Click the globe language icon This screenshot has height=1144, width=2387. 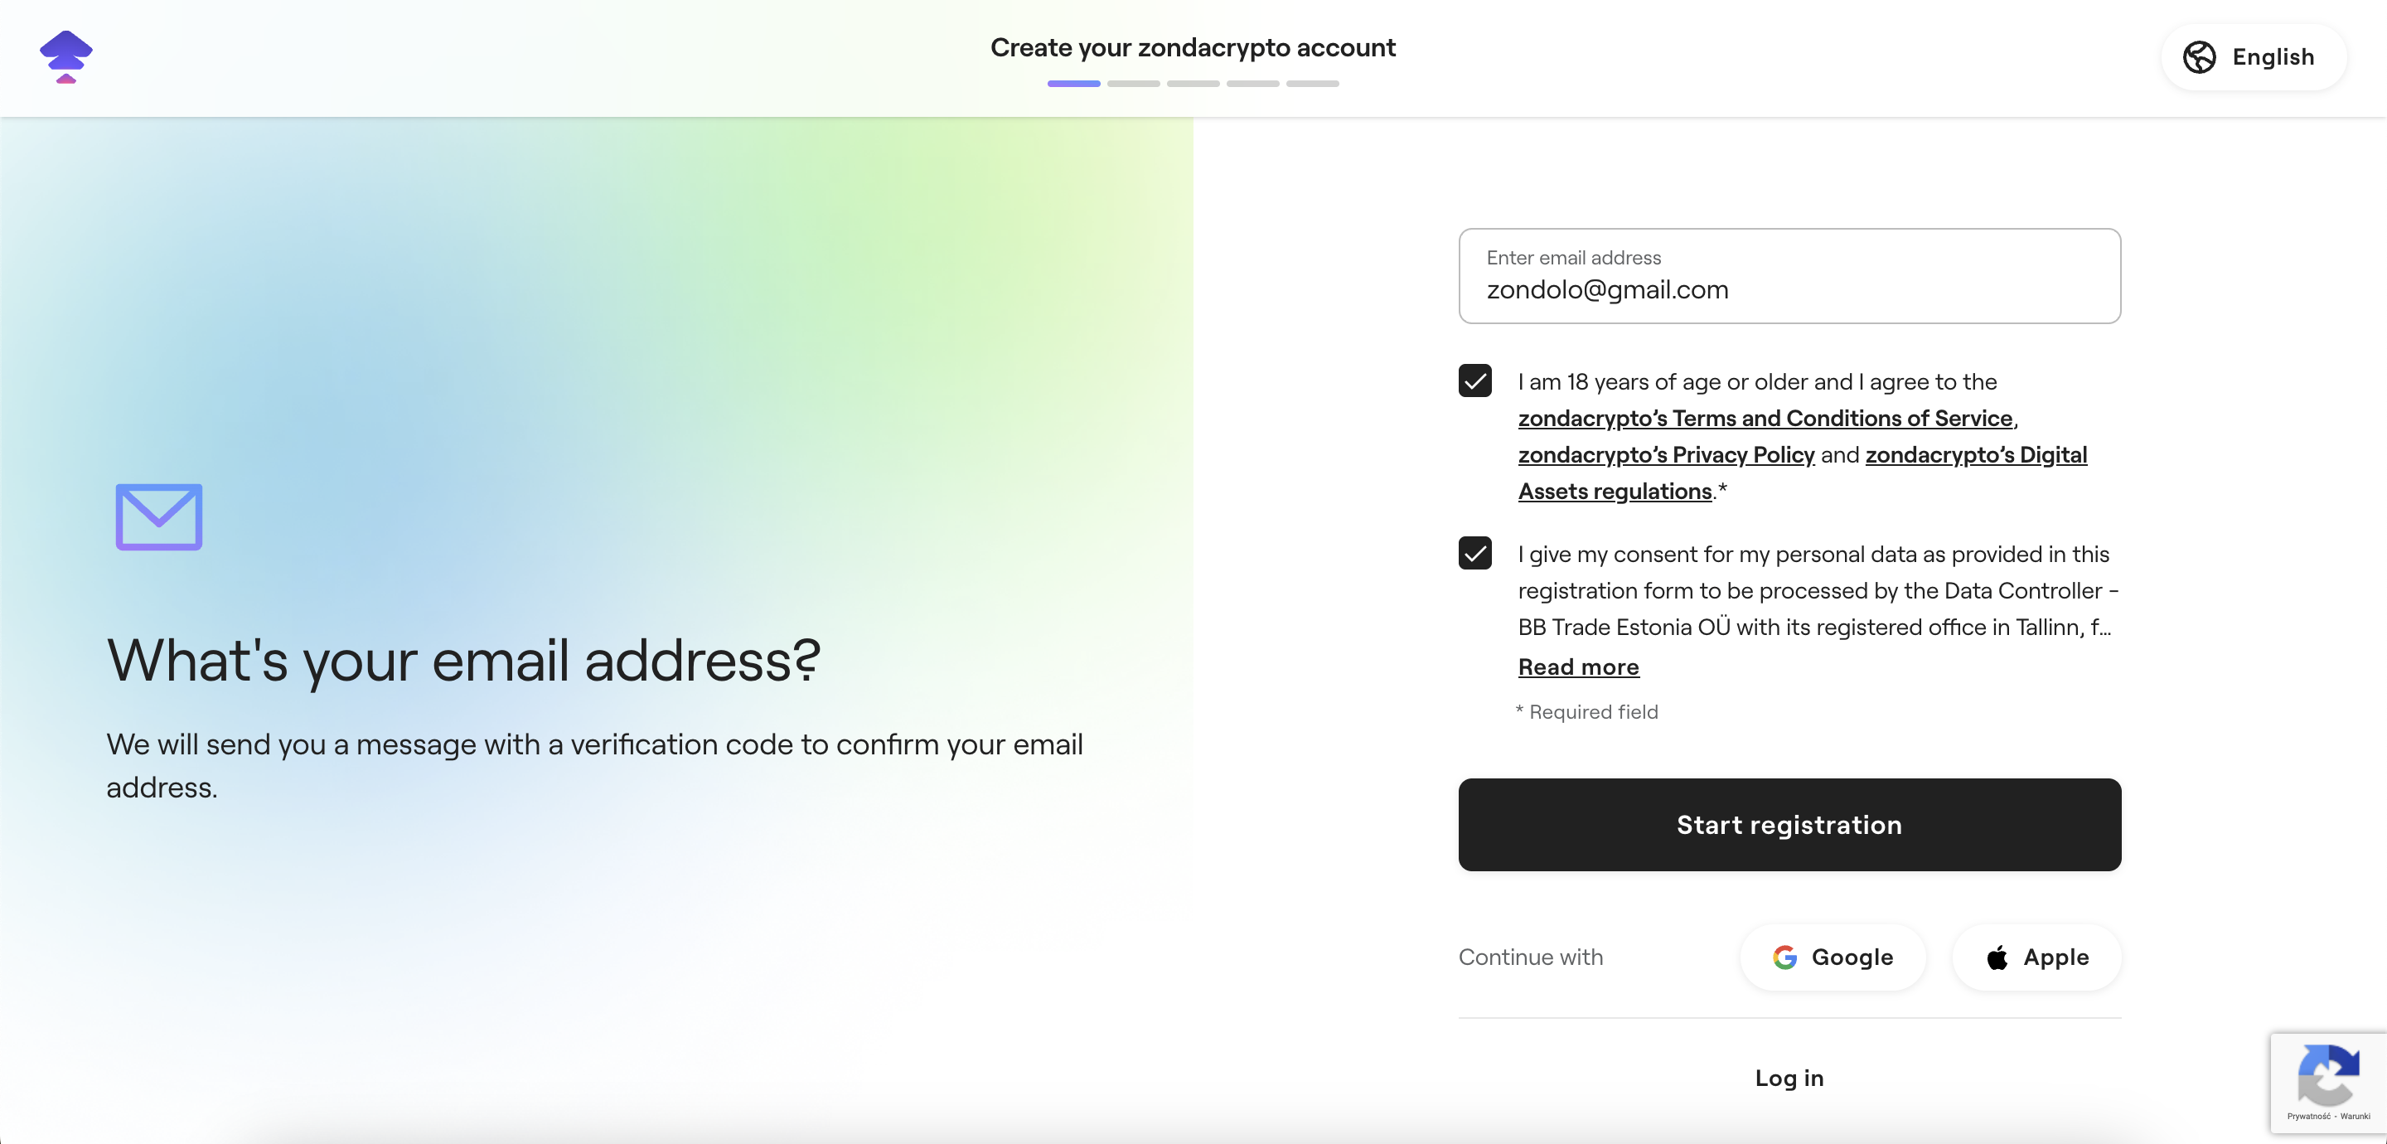(2199, 57)
